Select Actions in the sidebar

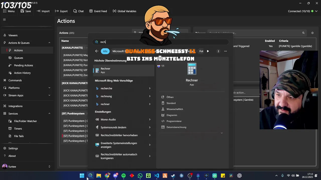pyautogui.click(x=27, y=50)
